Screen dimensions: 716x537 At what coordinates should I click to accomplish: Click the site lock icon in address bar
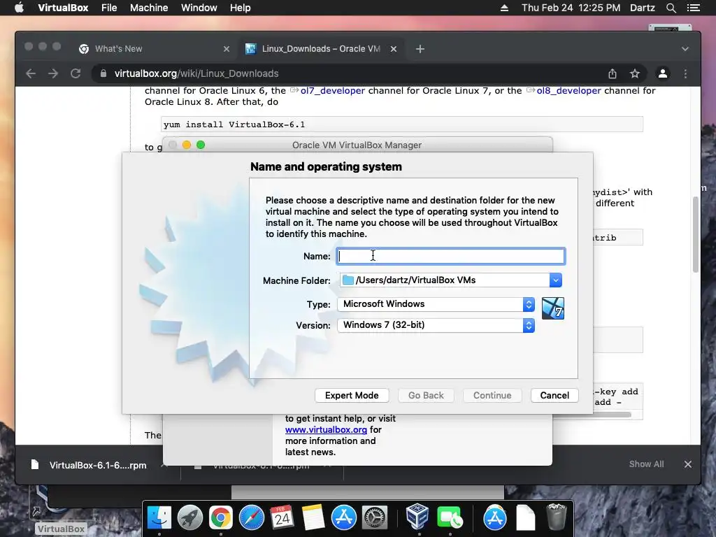click(103, 73)
